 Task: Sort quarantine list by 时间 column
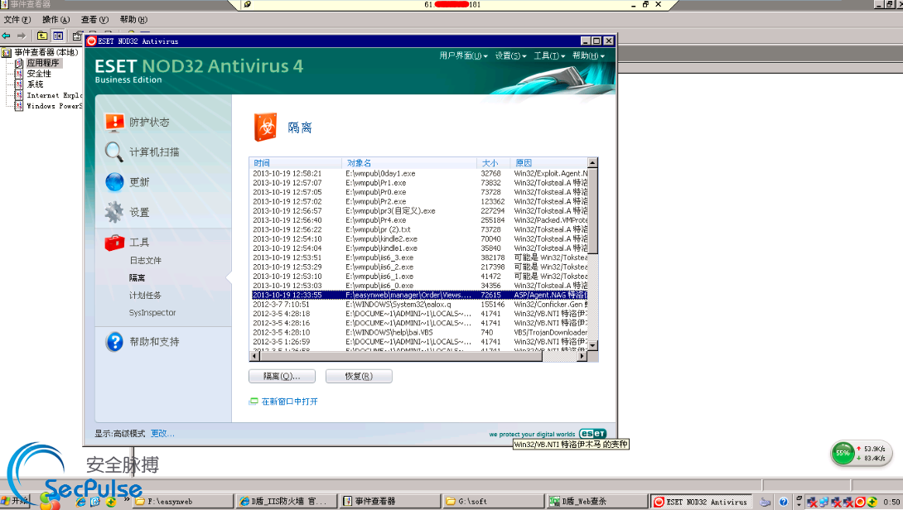pos(296,163)
